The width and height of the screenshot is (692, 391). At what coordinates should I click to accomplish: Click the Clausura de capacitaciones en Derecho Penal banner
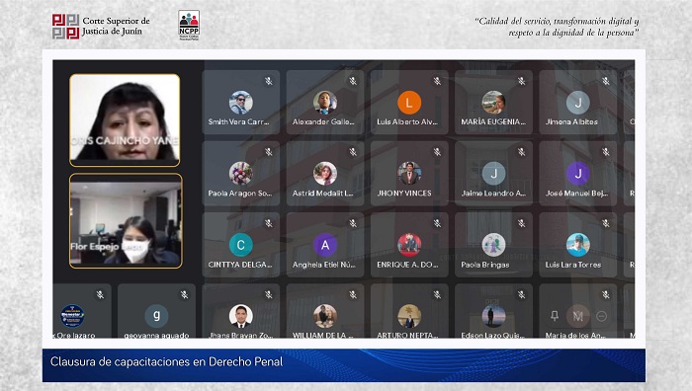343,365
